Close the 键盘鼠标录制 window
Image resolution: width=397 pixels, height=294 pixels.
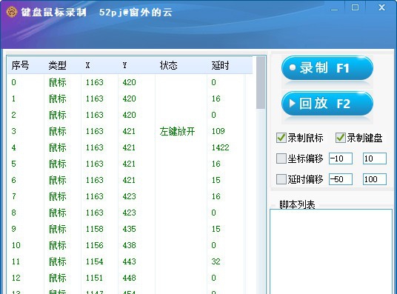click(x=381, y=7)
